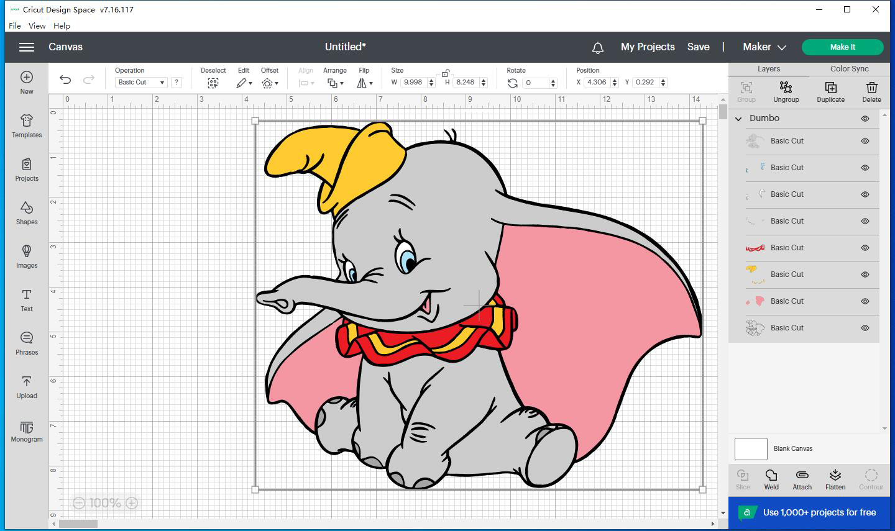Image resolution: width=895 pixels, height=531 pixels.
Task: Click the canvas vertical scrollbar thumb
Action: pos(723,112)
